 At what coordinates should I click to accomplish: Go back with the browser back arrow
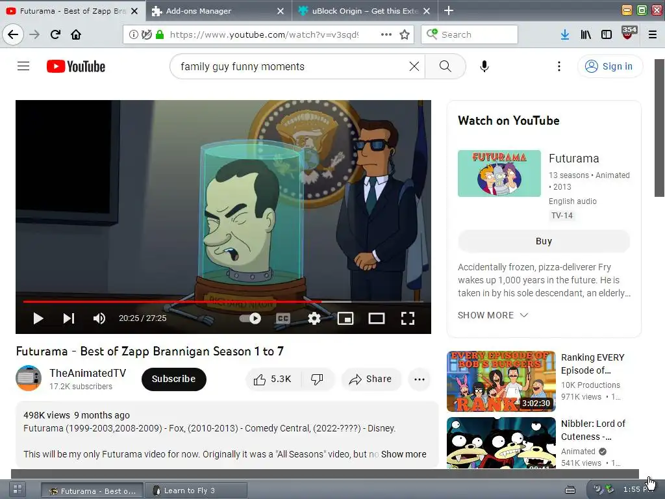[x=13, y=34]
